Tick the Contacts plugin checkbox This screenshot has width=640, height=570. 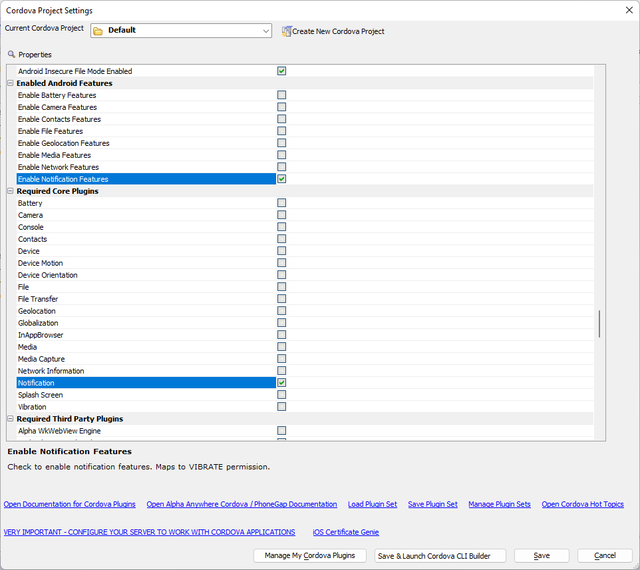click(281, 239)
